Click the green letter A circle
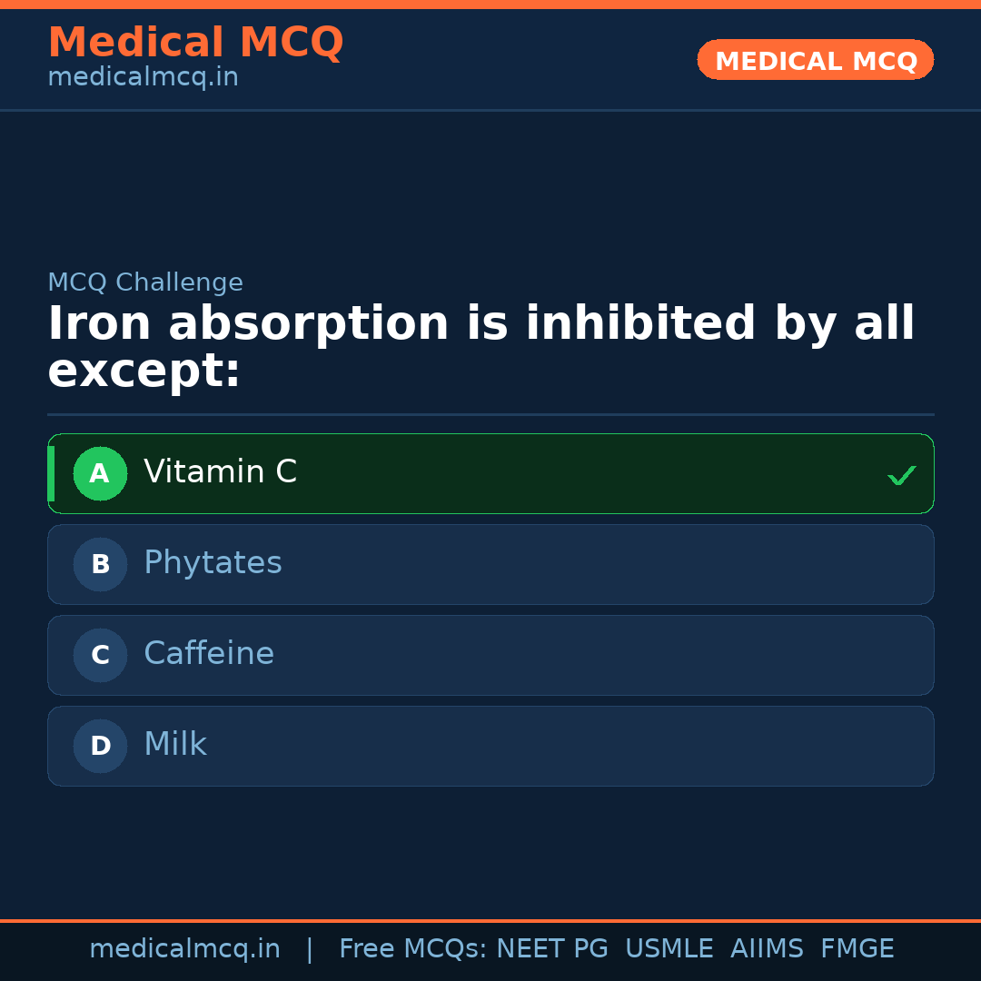 (100, 474)
